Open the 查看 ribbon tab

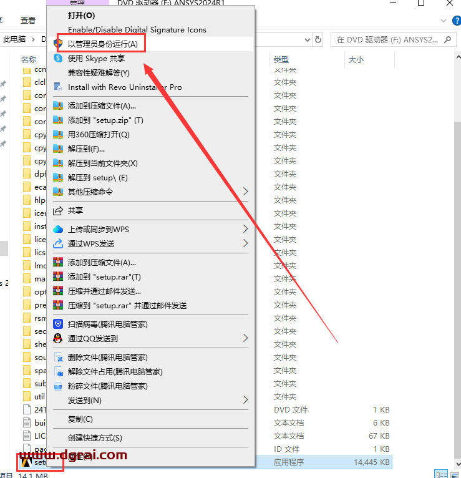[28, 21]
